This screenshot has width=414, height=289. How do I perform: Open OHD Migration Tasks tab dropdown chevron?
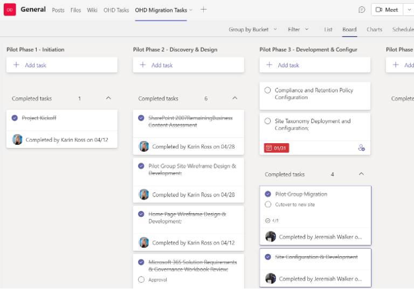click(x=191, y=10)
